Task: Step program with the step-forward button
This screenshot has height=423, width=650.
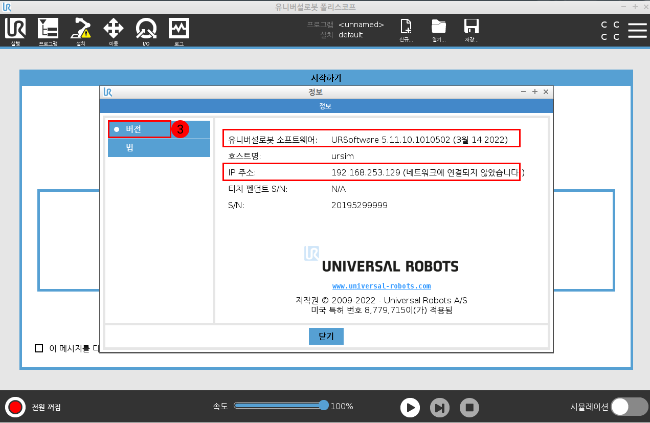Action: pyautogui.click(x=440, y=408)
